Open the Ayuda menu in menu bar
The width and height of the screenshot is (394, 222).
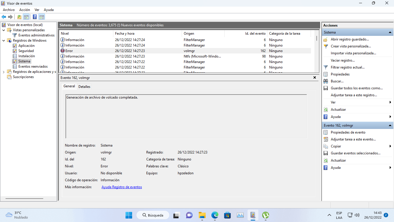click(x=49, y=10)
